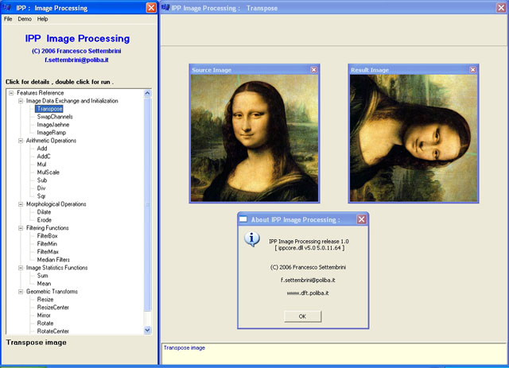Select the Add operation
The image size is (509, 368).
point(42,149)
